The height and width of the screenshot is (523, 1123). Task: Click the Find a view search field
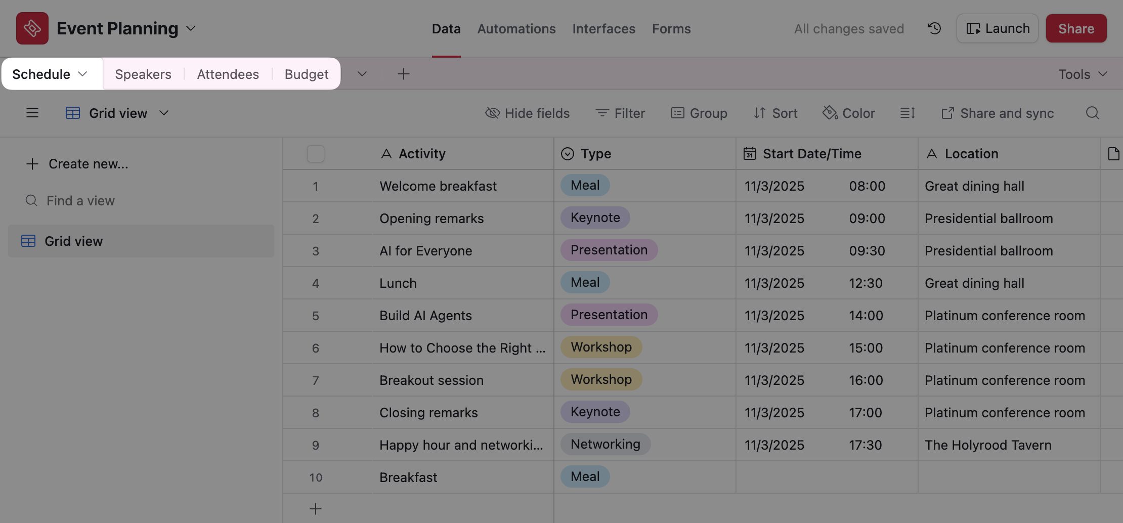click(x=81, y=201)
